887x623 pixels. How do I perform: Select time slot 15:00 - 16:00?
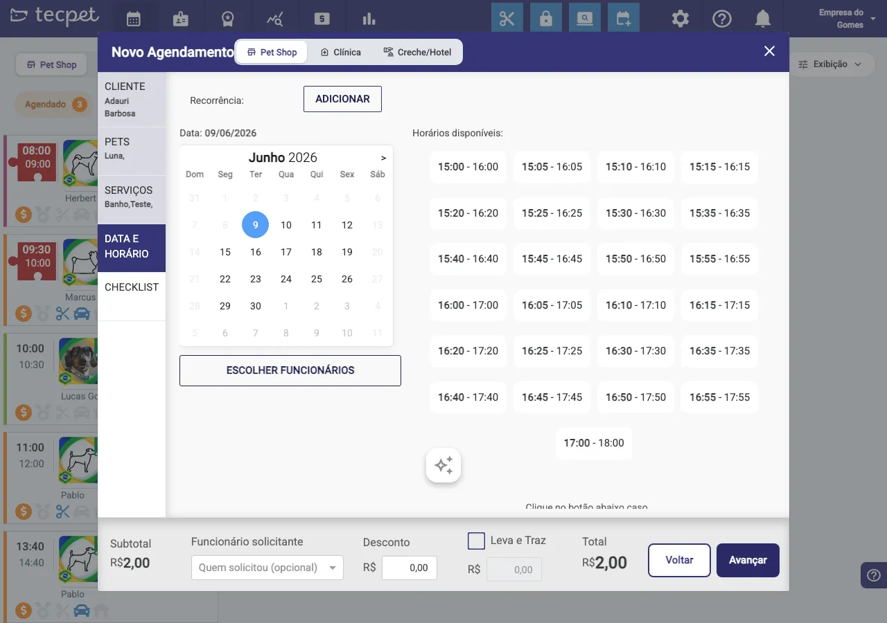point(468,167)
